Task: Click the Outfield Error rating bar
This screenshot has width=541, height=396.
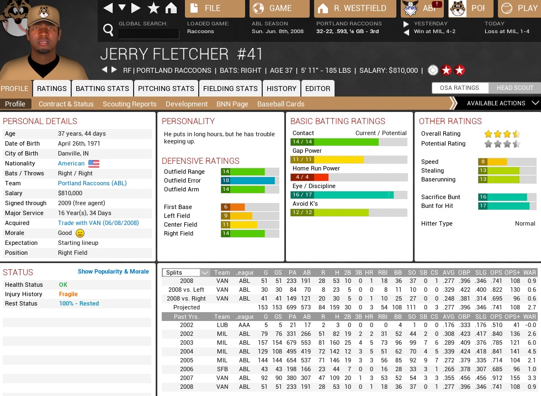Action: pos(250,180)
